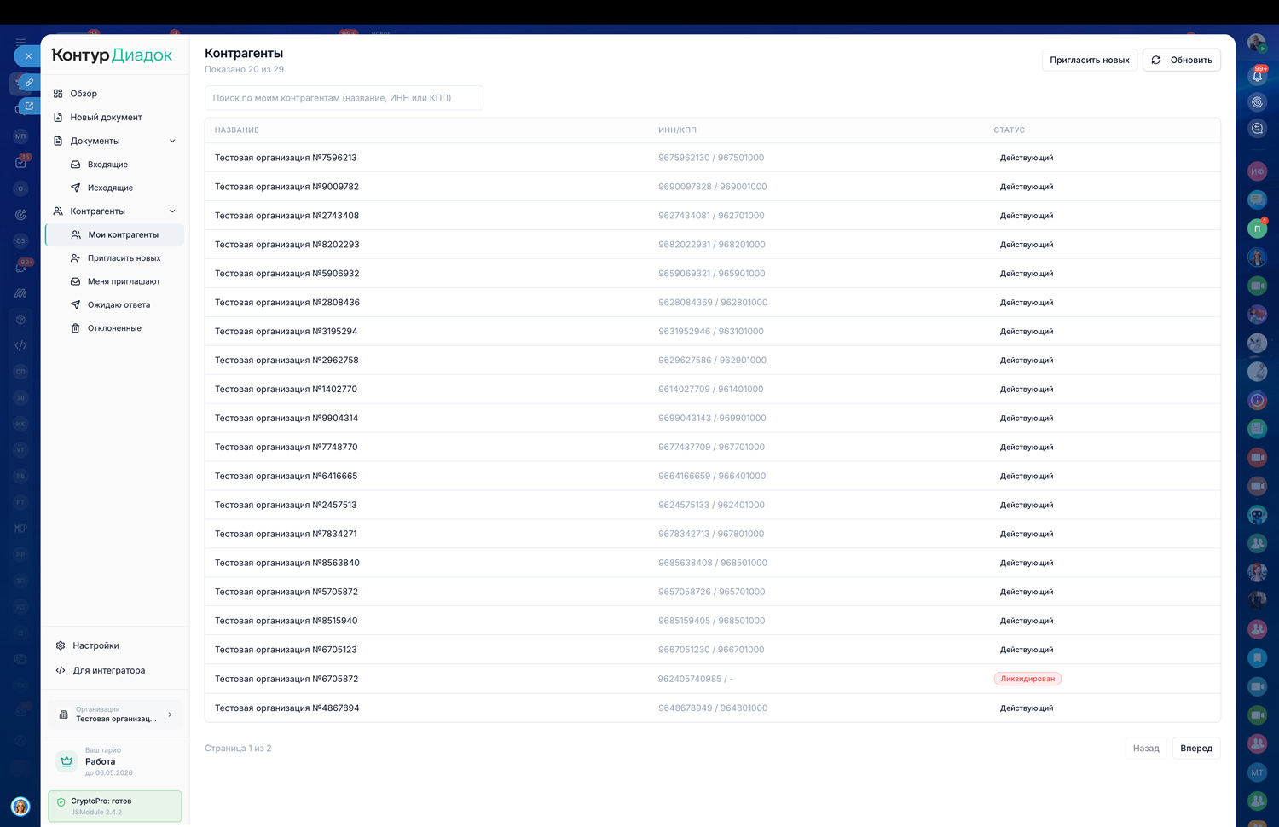
Task: Go to the next page with Вперед
Action: pyautogui.click(x=1196, y=749)
